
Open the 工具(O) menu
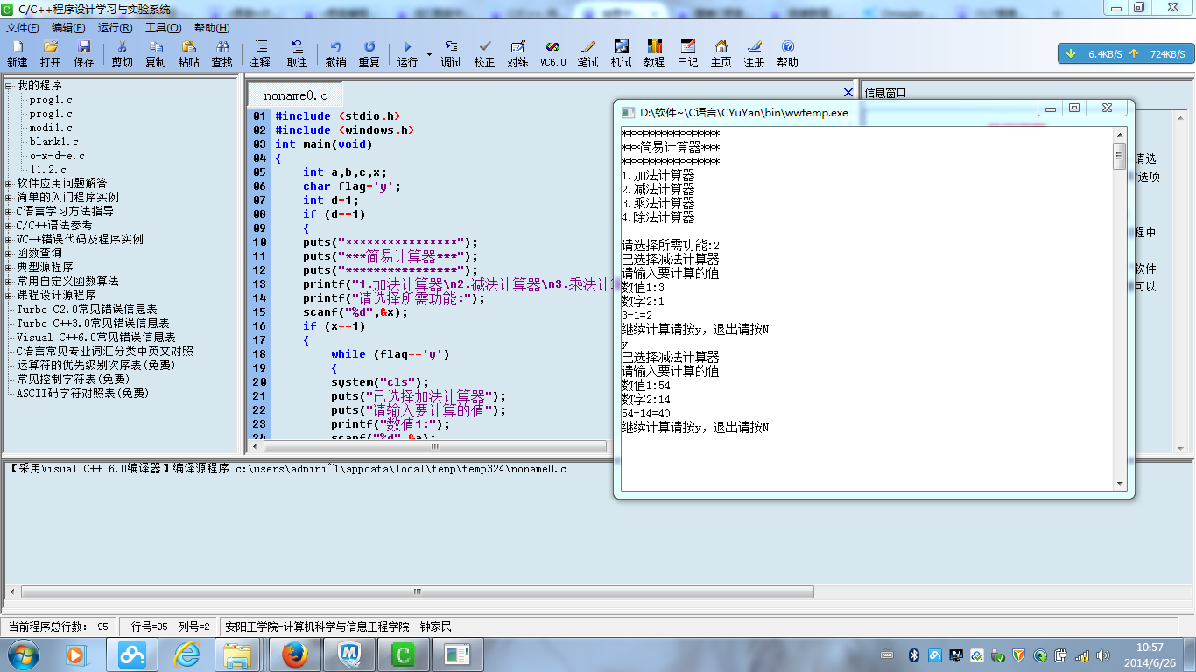pos(164,28)
